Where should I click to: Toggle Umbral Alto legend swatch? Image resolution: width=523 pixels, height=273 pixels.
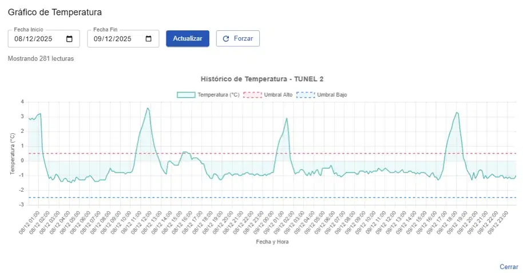(x=252, y=95)
